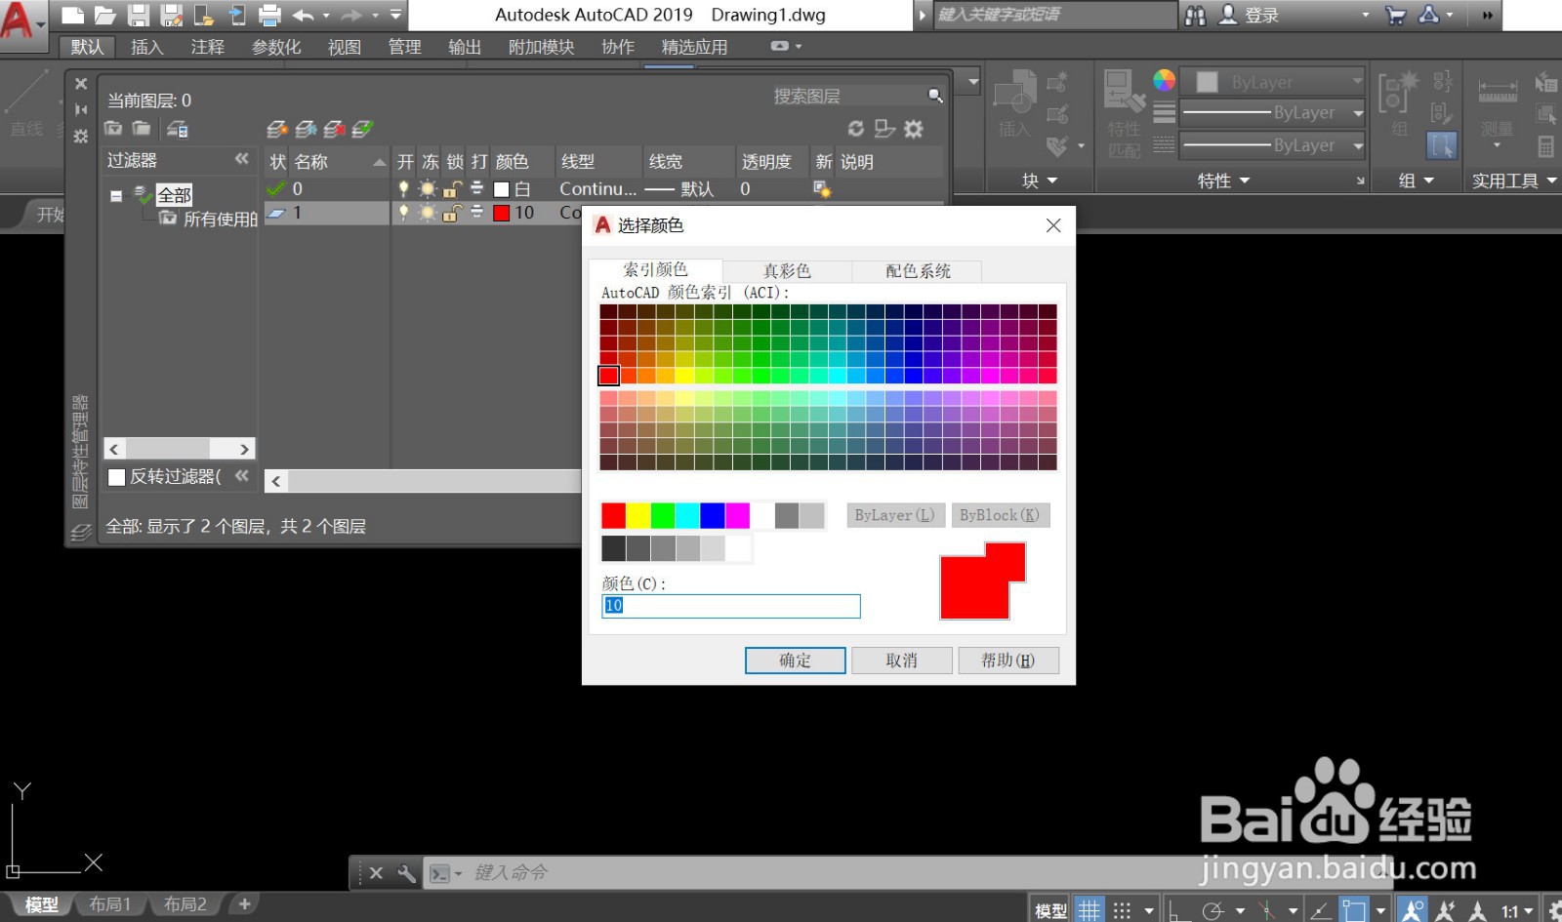
Task: Open layer states manager icon
Action: click(177, 129)
